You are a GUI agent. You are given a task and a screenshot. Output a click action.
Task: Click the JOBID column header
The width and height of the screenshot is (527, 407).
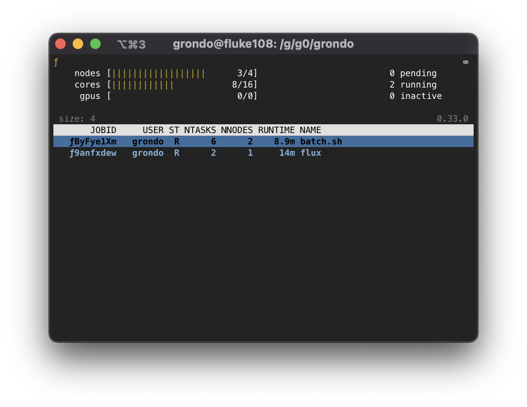click(x=103, y=130)
